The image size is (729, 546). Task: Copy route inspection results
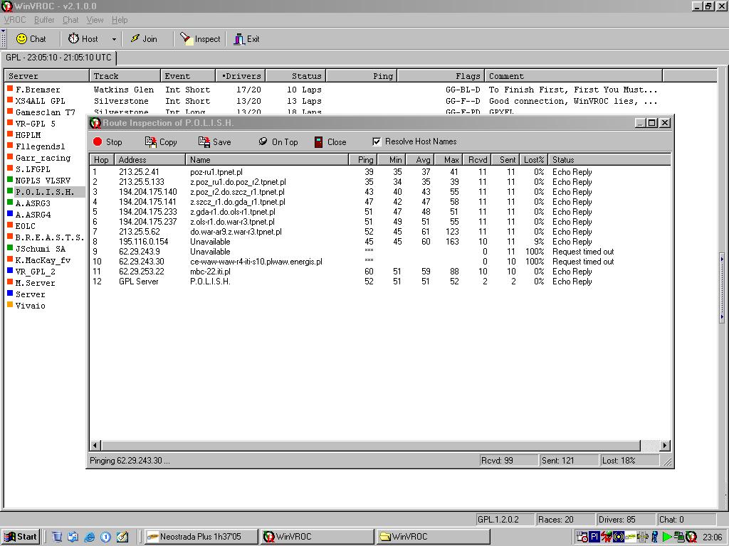[161, 142]
